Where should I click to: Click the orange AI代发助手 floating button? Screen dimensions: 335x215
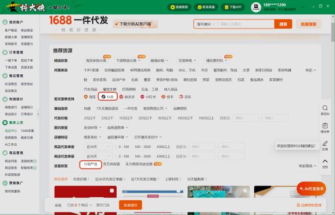[x=311, y=188]
